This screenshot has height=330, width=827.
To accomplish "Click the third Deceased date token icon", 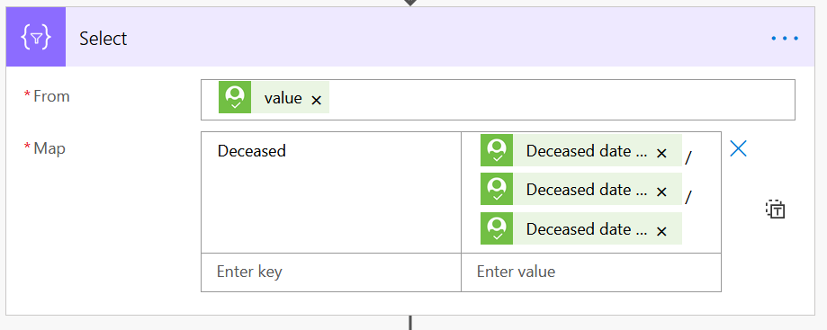I will point(497,228).
